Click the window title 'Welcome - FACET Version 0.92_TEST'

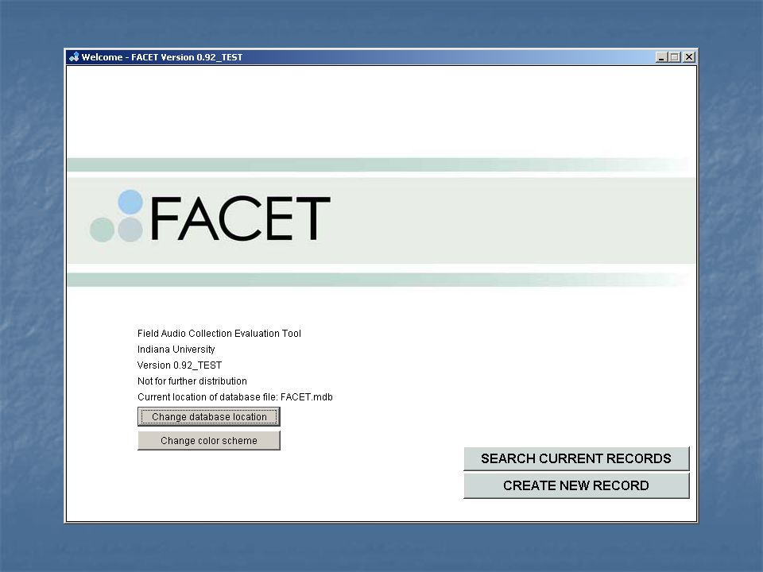coord(162,57)
